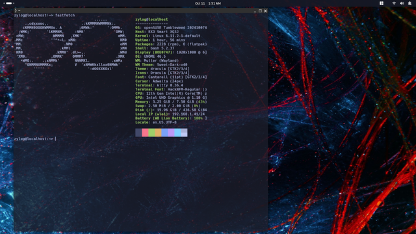Viewport: 416px width, 234px height.
Task: Click the orange swatch in terminal color palette
Action: (x=158, y=133)
